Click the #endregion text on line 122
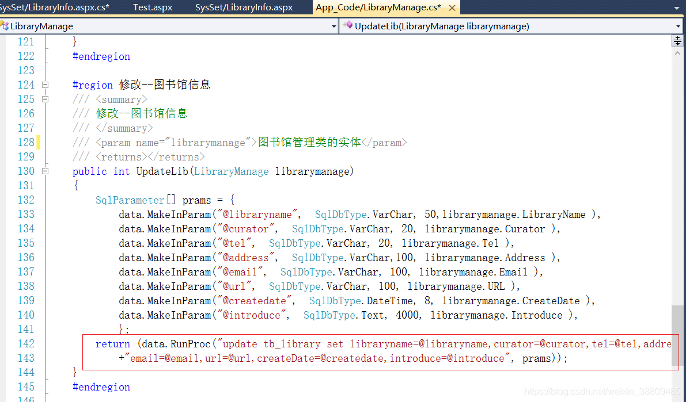 click(x=101, y=56)
